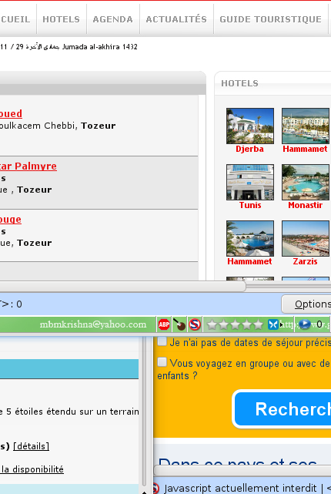Open the AGENDA menu item
331x494 pixels.
(113, 19)
